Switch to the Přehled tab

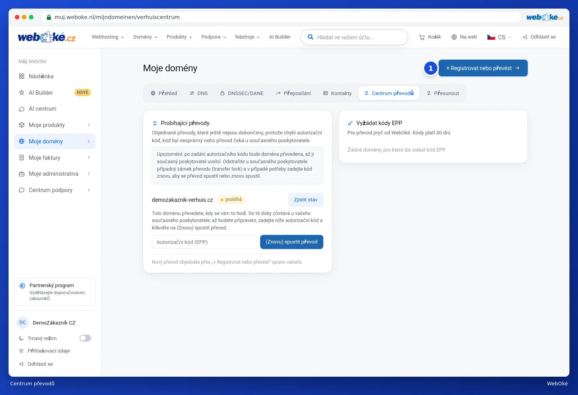(164, 93)
